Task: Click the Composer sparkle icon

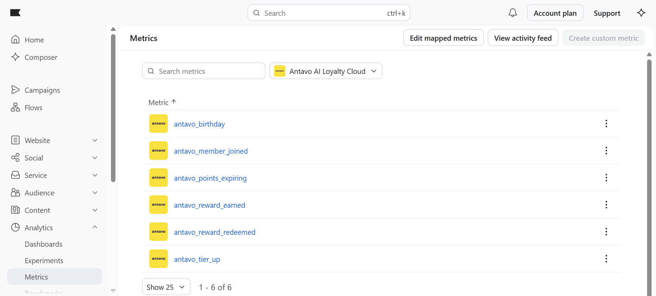Action: [15, 57]
